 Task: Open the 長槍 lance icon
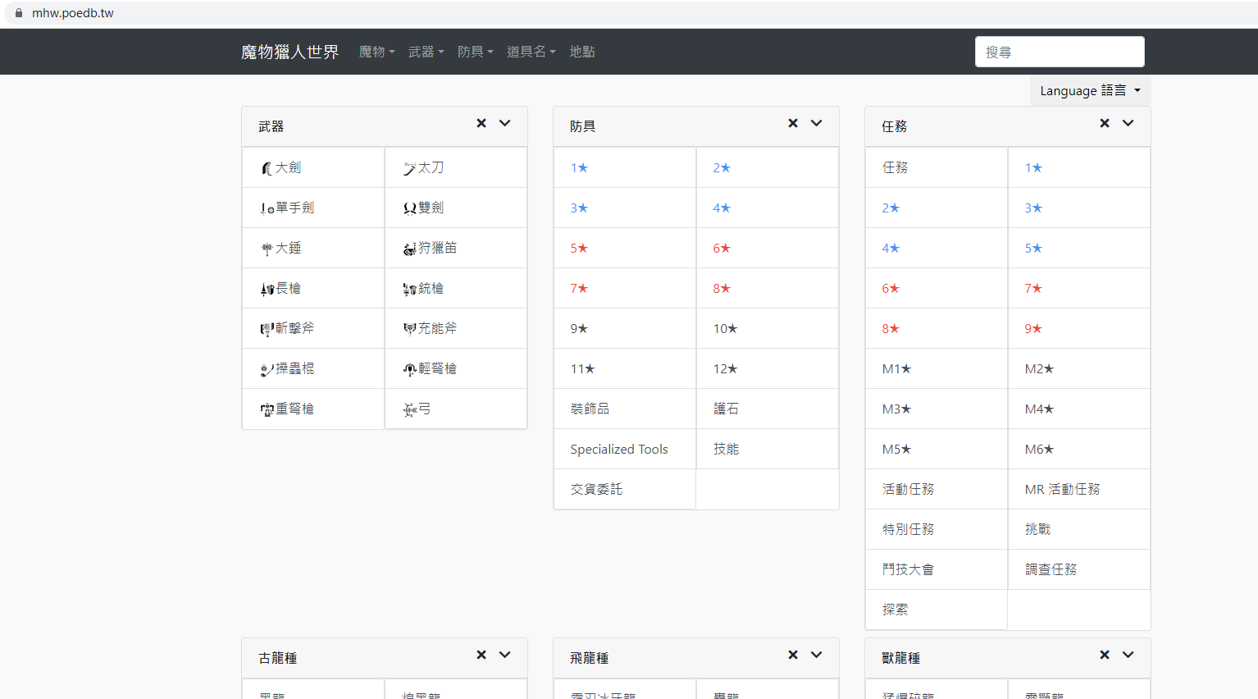(x=267, y=289)
